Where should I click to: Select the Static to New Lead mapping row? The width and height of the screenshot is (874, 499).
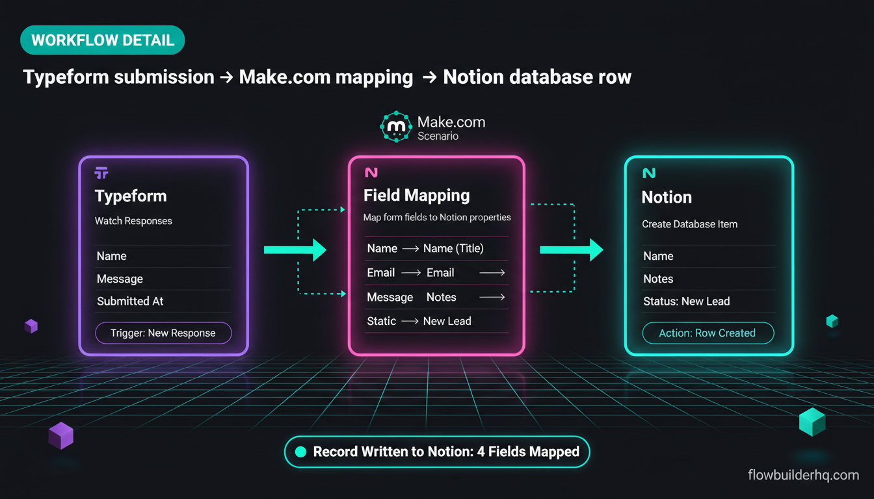[436, 321]
